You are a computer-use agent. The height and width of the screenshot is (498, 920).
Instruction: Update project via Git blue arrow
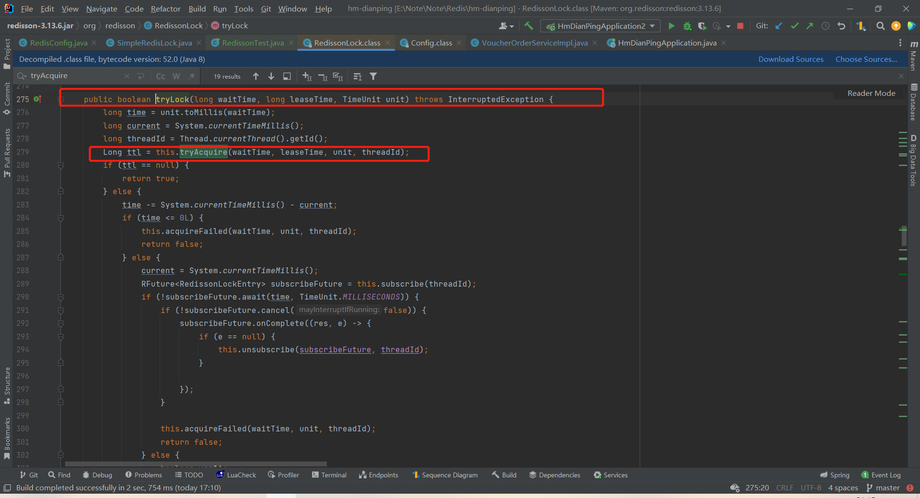pyautogui.click(x=779, y=26)
